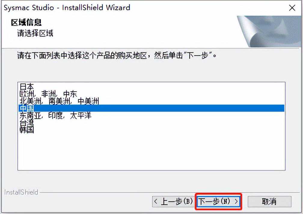This screenshot has height=214, width=303.
Task: Click the Sysmac Studio title bar text
Action: pyautogui.click(x=67, y=8)
